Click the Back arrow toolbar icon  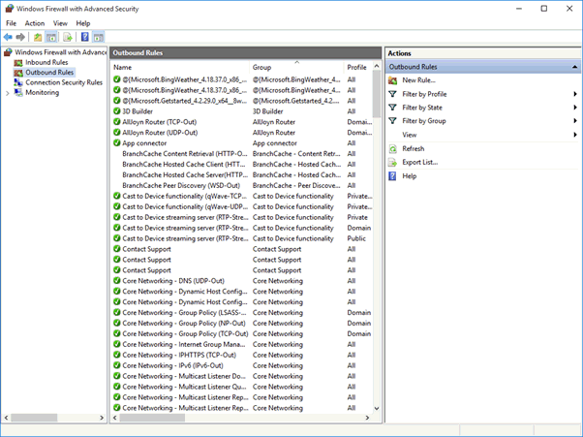[x=8, y=37]
